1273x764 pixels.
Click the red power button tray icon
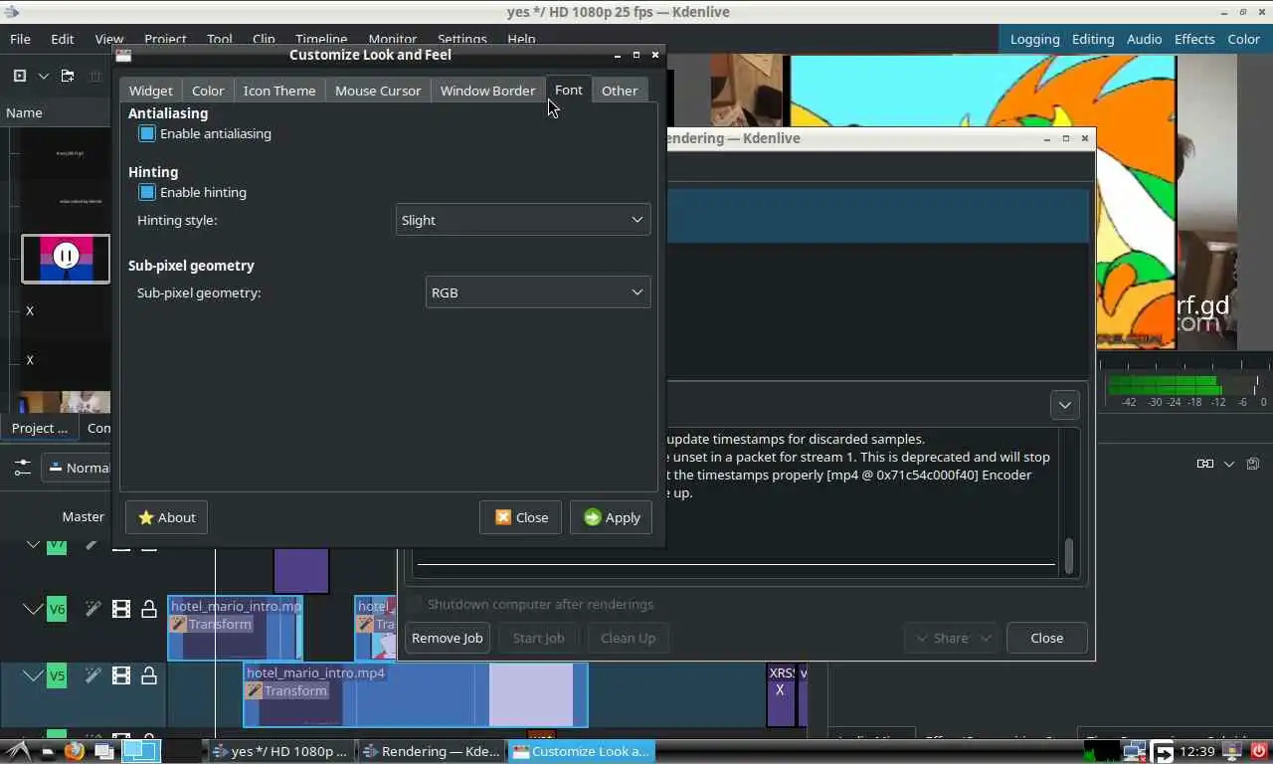pyautogui.click(x=1259, y=751)
